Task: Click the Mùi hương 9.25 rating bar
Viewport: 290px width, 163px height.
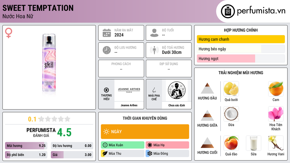Action: (x=26, y=146)
